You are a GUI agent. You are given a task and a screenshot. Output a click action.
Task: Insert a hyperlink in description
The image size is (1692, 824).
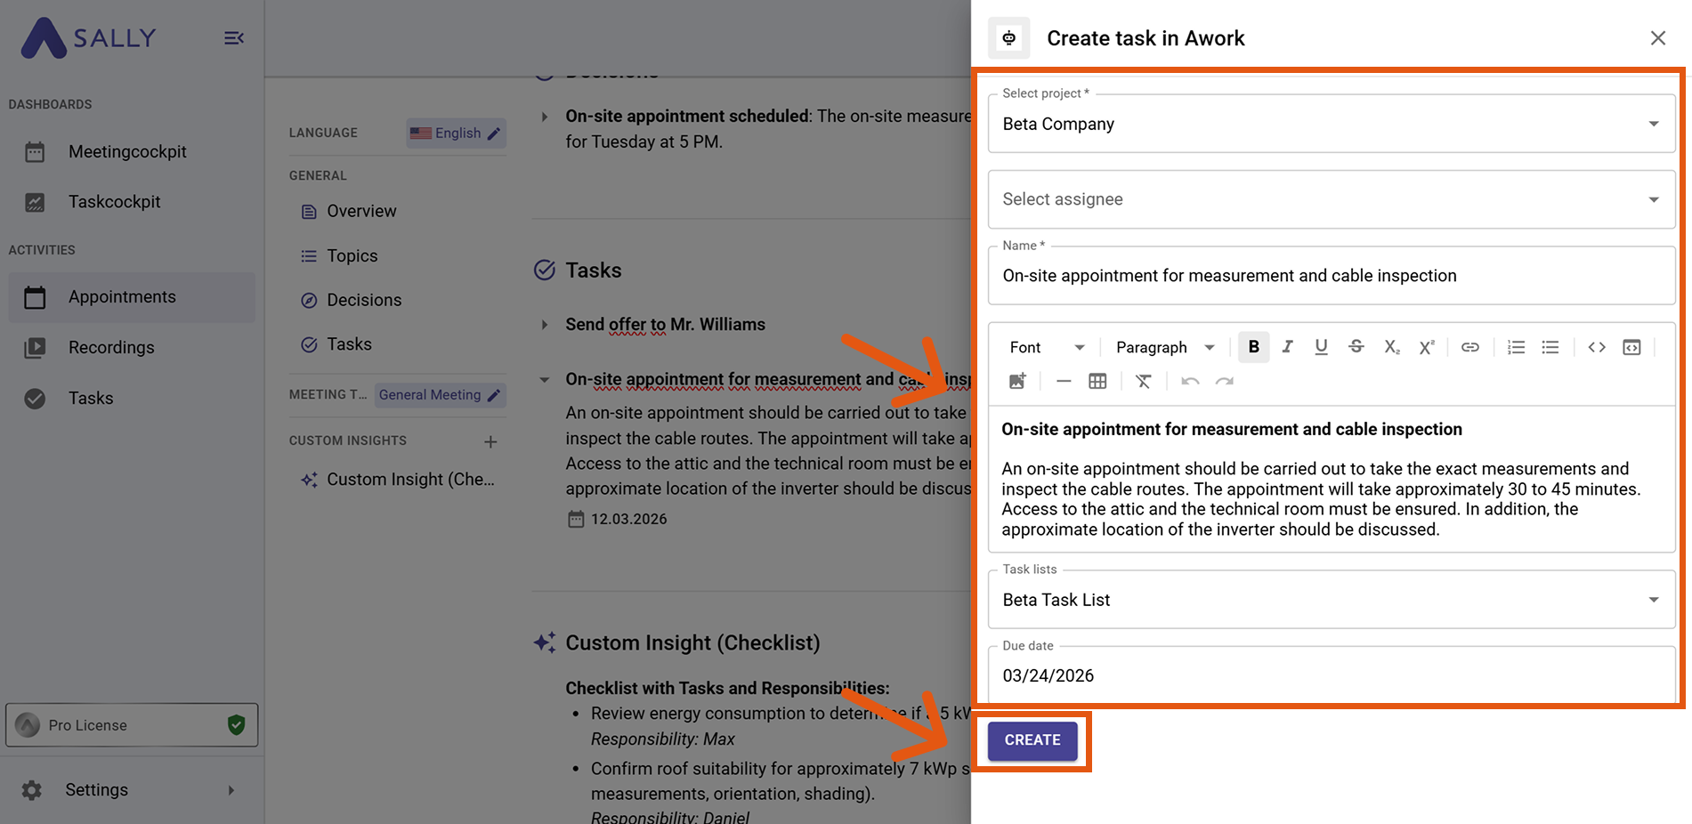click(x=1469, y=347)
